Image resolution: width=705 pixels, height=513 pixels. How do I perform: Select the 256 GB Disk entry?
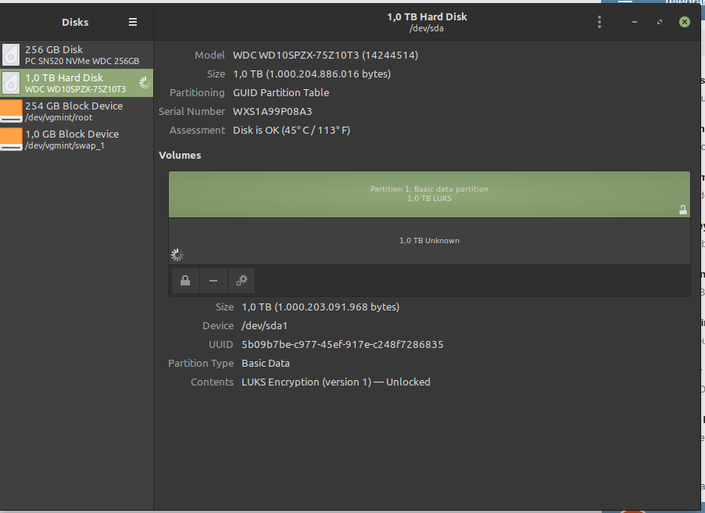pyautogui.click(x=81, y=55)
